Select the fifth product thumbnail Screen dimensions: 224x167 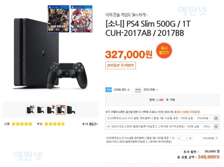point(71,110)
